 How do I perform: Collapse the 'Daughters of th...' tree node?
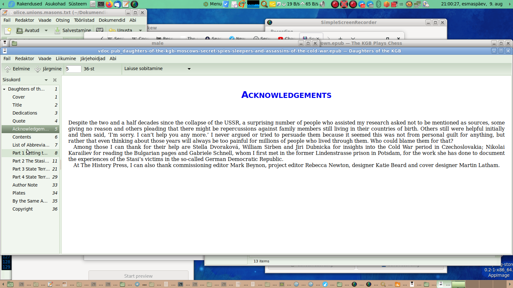pyautogui.click(x=4, y=89)
